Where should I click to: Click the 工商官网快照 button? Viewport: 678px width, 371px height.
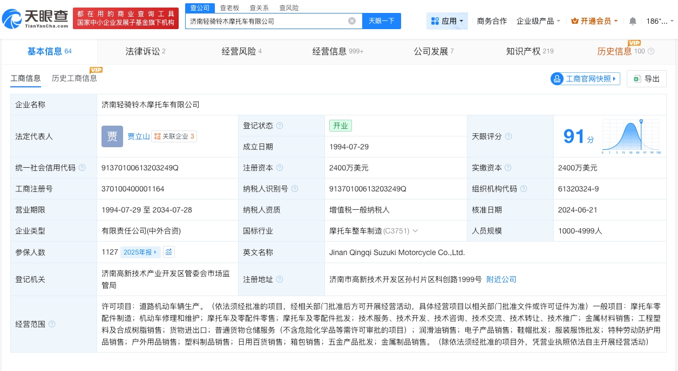(x=585, y=79)
